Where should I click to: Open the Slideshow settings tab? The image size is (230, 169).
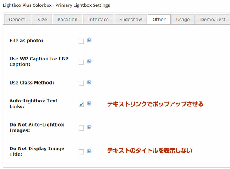click(130, 19)
